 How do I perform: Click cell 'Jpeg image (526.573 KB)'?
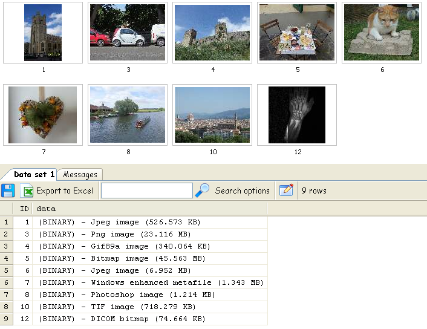tap(150, 222)
